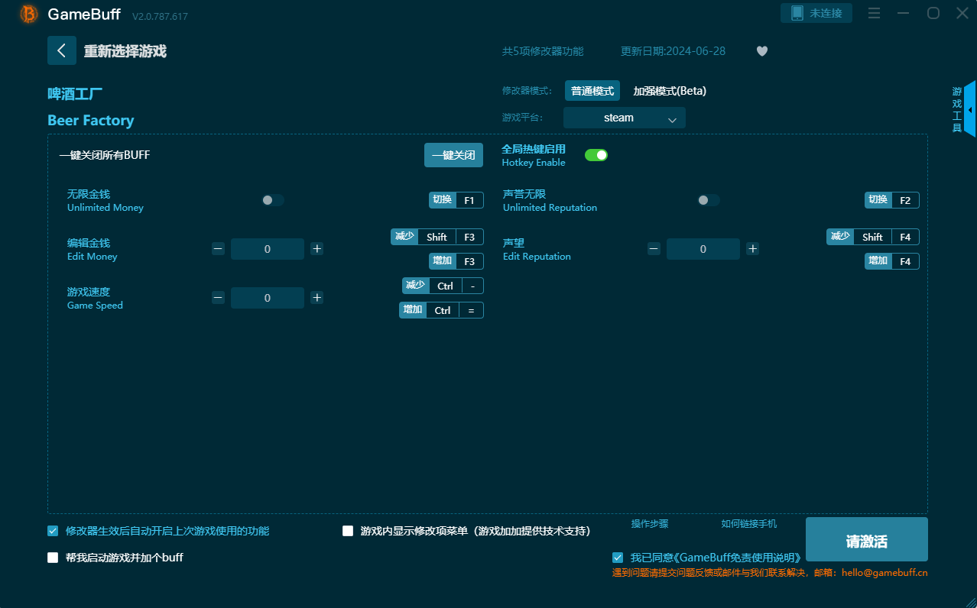Click the Game Speed value field
977x608 pixels.
(268, 298)
